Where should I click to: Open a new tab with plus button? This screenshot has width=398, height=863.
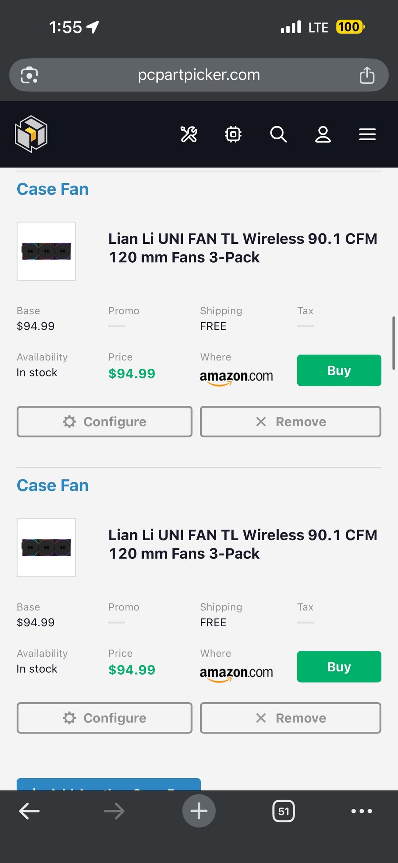(x=199, y=811)
